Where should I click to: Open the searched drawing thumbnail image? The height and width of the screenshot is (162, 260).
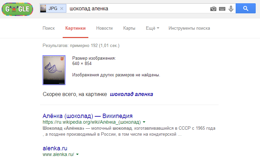click(x=54, y=70)
